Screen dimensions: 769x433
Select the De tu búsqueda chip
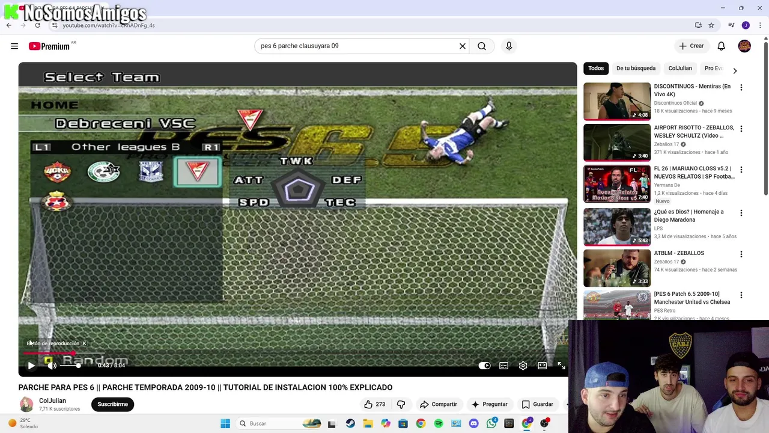(x=636, y=68)
